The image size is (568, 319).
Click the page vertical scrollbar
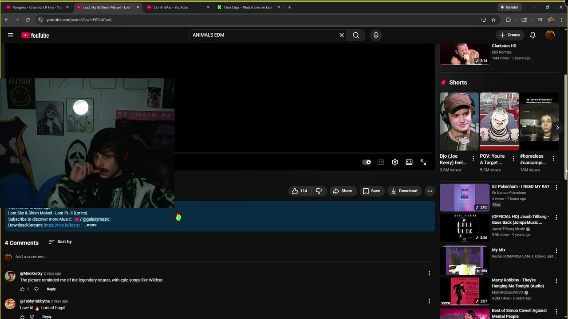coord(565,126)
